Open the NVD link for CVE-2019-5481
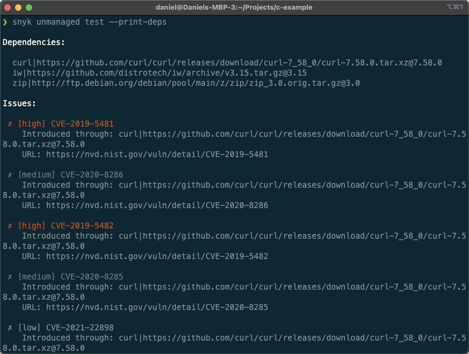The width and height of the screenshot is (469, 354). (158, 154)
